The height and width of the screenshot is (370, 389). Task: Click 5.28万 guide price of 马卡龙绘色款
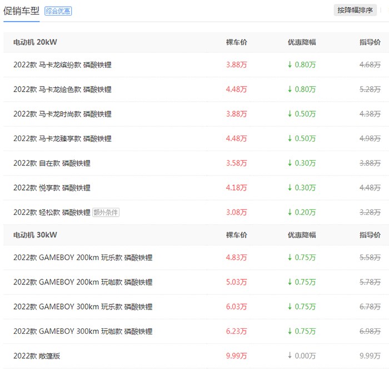coord(370,89)
